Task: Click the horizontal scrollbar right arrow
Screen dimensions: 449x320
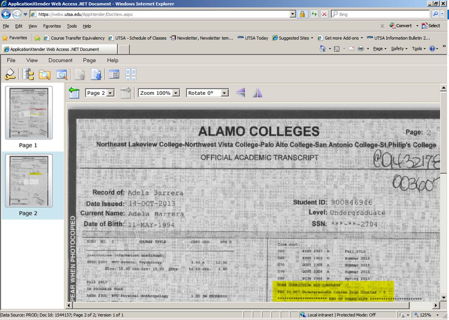Action: click(x=436, y=305)
